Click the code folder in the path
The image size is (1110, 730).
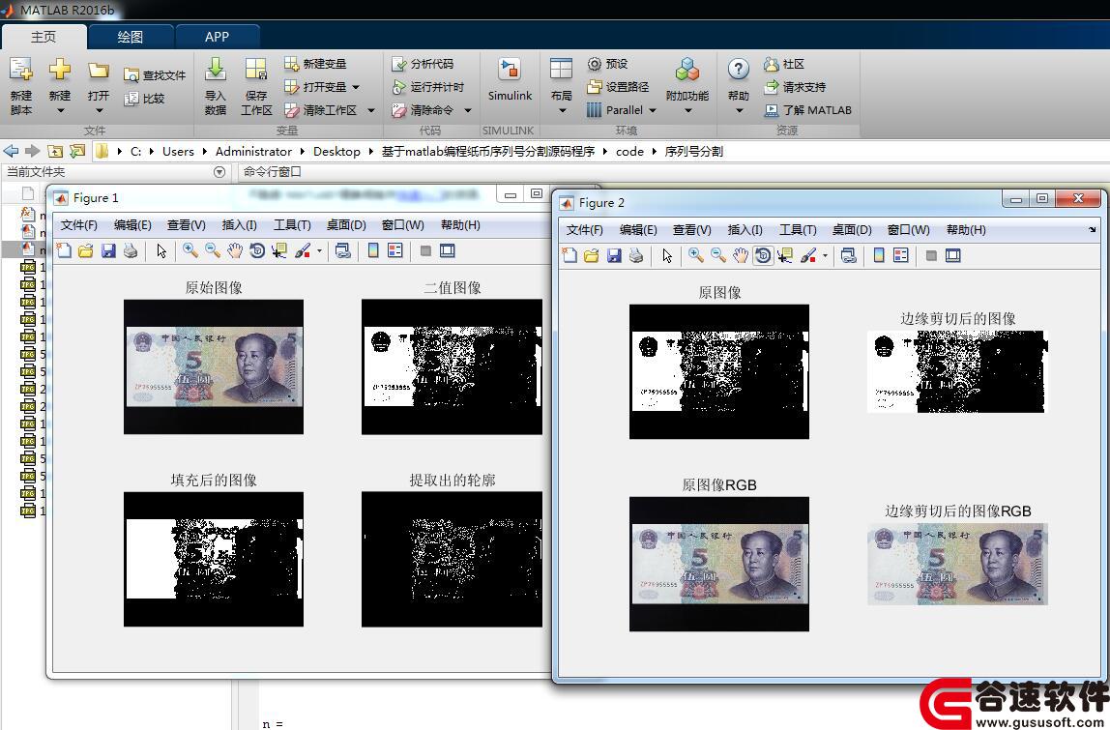[629, 152]
